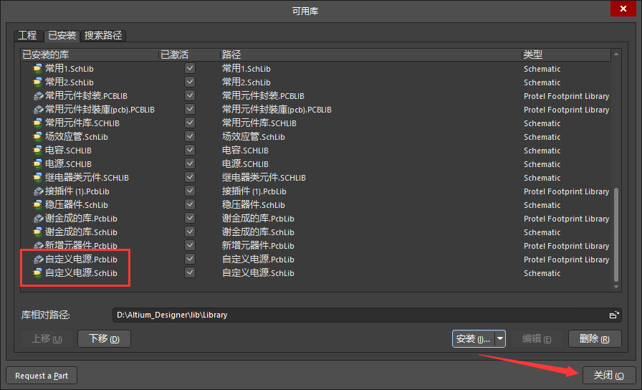
Task: Click the icon beside 稳压器件.SchLib
Action: pos(38,205)
